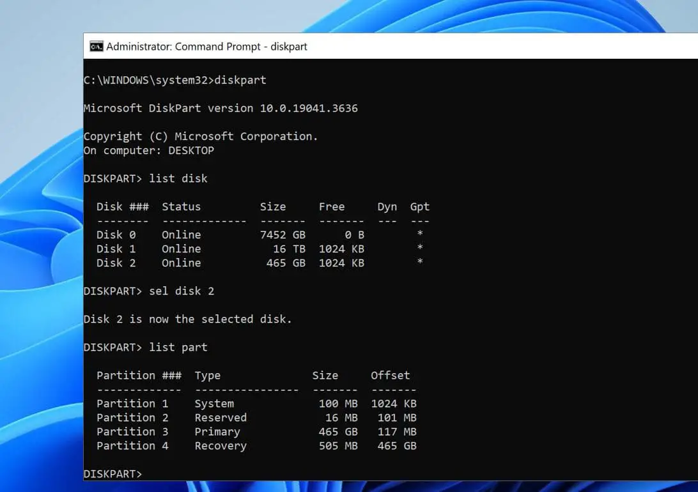Click the '16 TB' size value

pos(290,249)
